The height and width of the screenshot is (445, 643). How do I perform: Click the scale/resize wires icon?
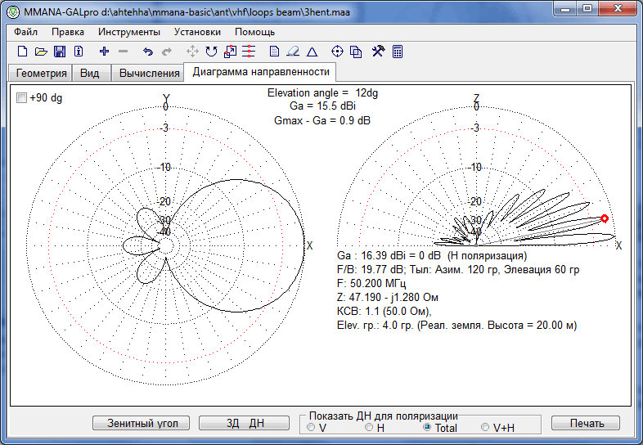click(x=230, y=52)
